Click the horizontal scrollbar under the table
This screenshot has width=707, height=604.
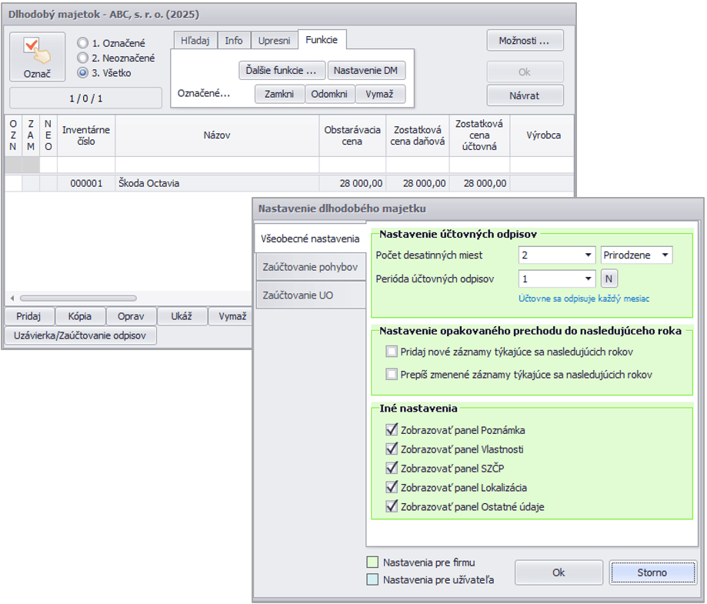77,298
